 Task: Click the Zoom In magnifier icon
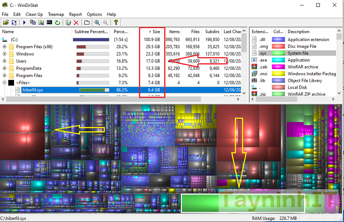tap(97, 22)
